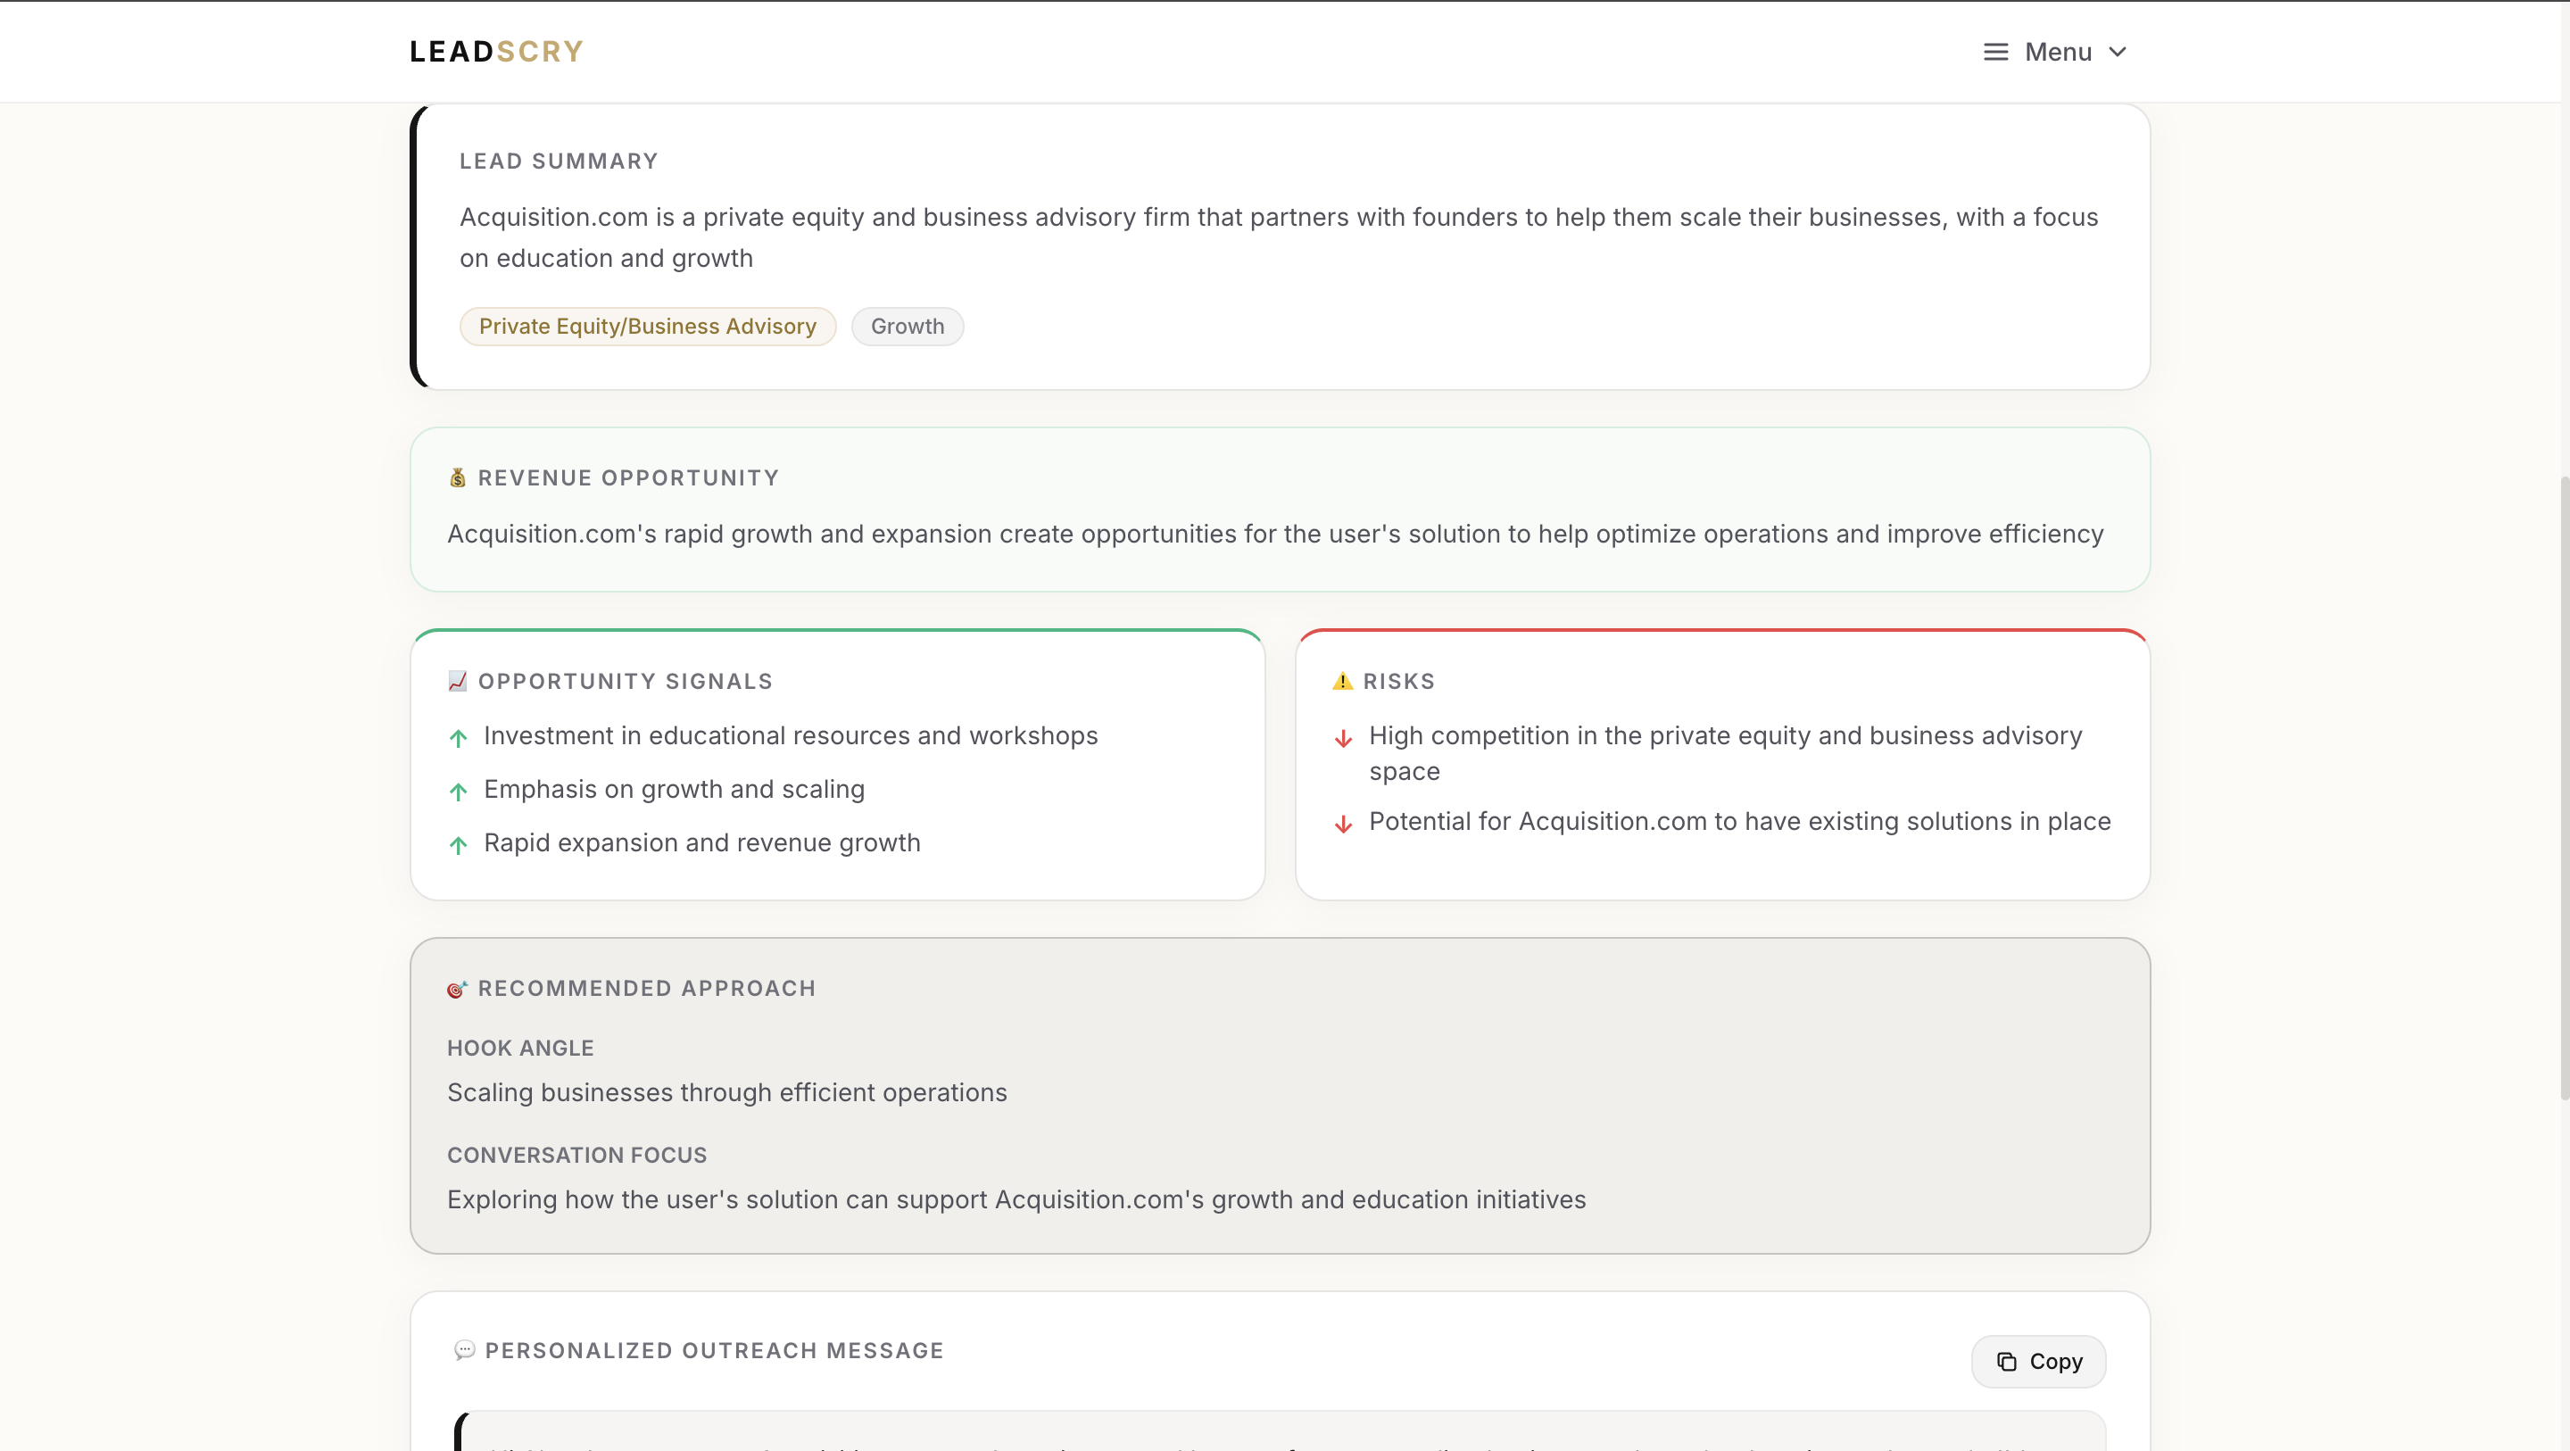Click the REVENUE OPPORTUNITY heading

(628, 478)
